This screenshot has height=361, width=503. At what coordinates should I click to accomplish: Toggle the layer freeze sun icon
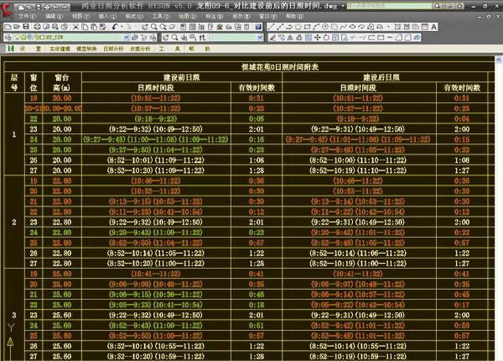23,37
